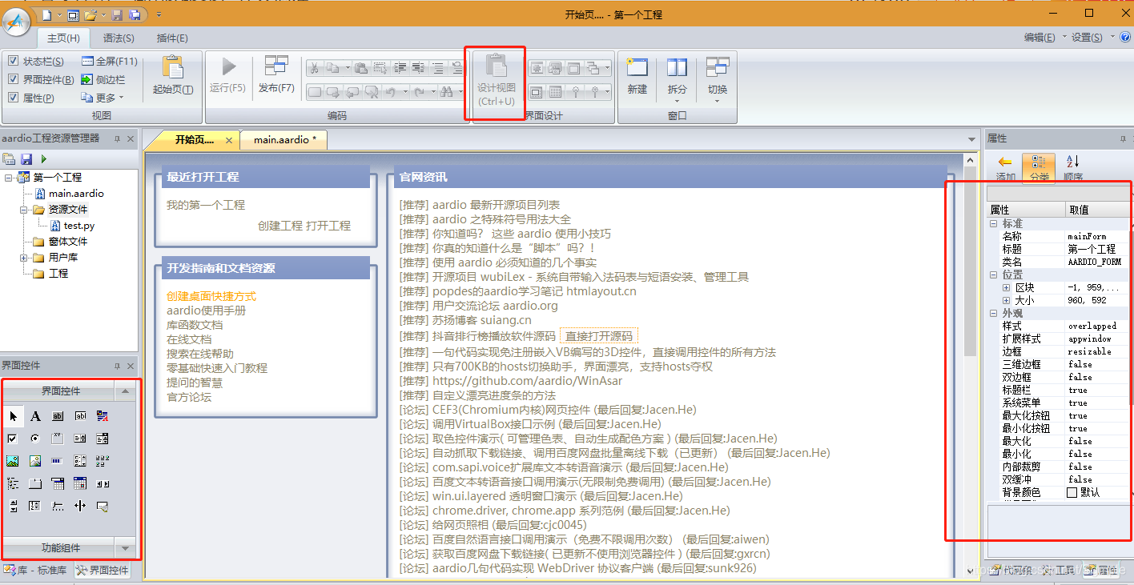Image resolution: width=1134 pixels, height=585 pixels.
Task: Click the 创建工程 link
Action: point(280,226)
